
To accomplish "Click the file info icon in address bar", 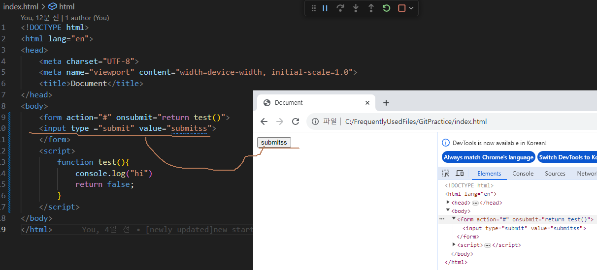I will coord(316,121).
